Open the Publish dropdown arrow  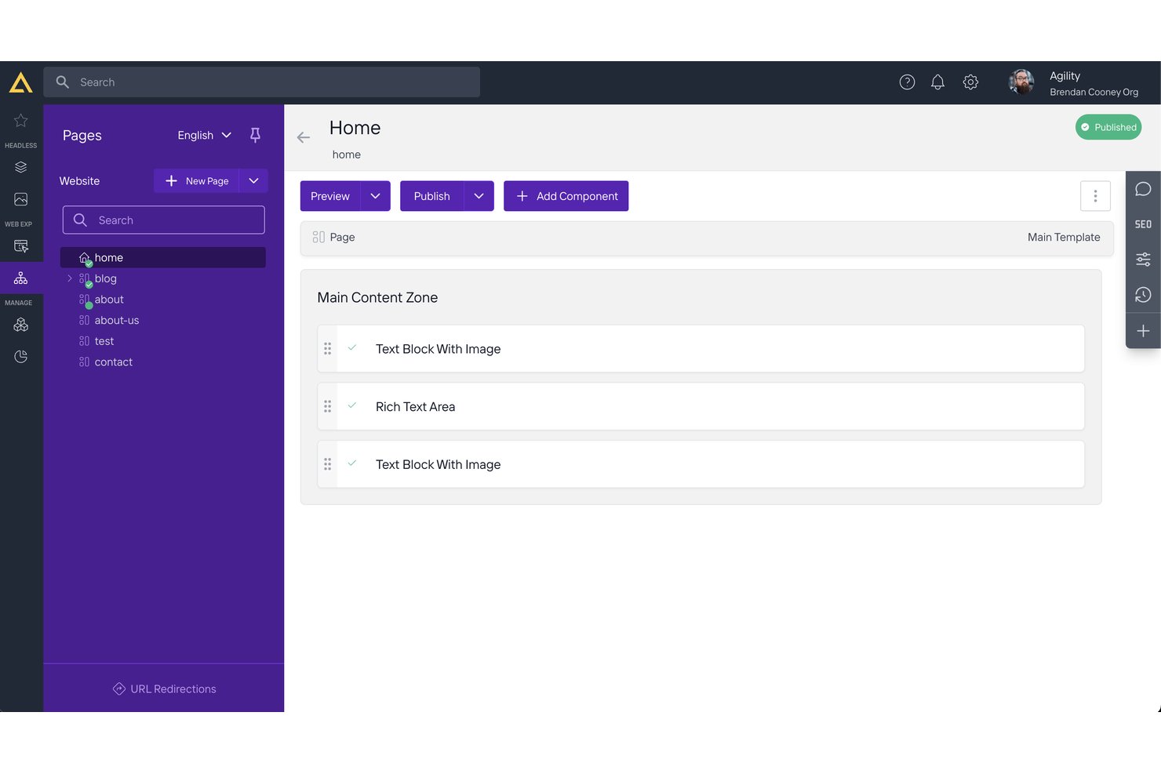coord(479,196)
